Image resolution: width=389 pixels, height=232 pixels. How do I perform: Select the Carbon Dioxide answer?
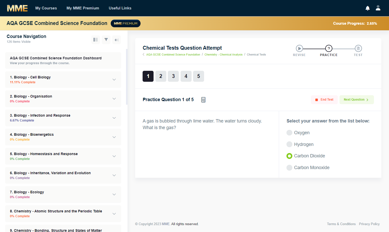[x=289, y=156]
